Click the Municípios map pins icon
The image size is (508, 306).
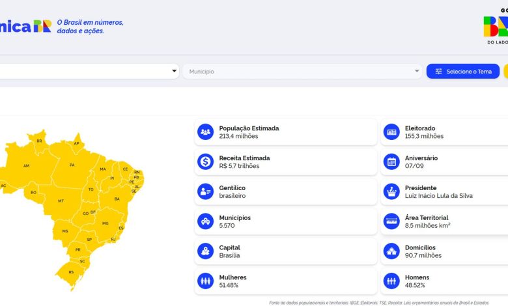205,221
